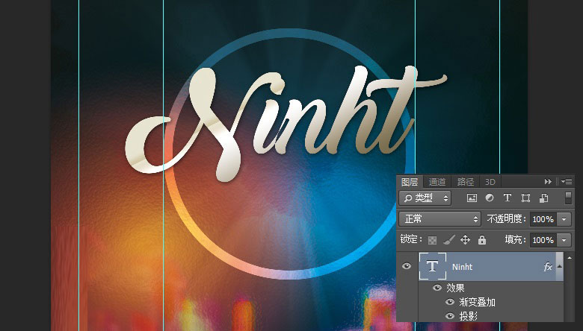This screenshot has height=331, width=583.
Task: Click the type layer filter icon
Action: [508, 198]
